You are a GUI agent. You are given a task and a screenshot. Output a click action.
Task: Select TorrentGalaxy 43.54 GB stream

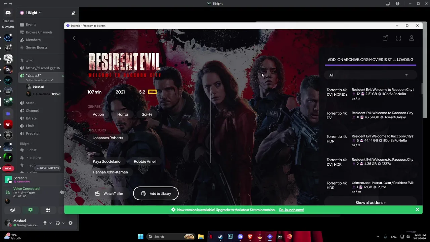pyautogui.click(x=370, y=115)
